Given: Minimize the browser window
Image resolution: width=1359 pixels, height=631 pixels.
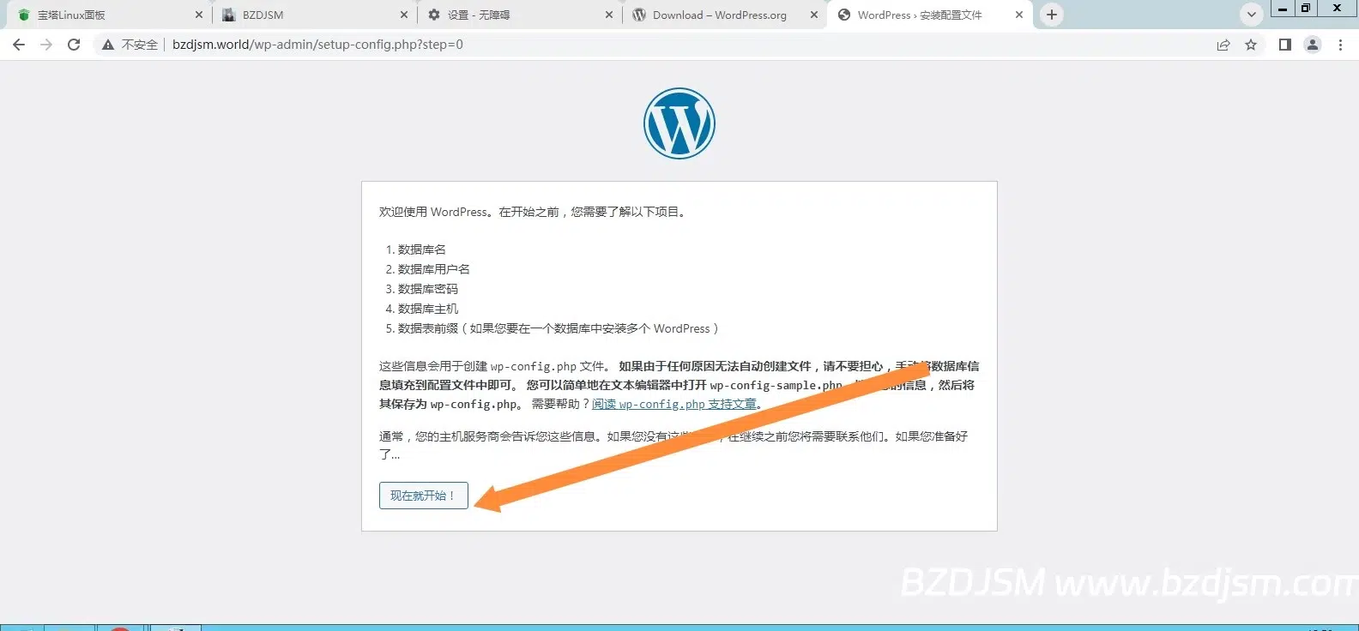Looking at the screenshot, I should (x=1283, y=8).
